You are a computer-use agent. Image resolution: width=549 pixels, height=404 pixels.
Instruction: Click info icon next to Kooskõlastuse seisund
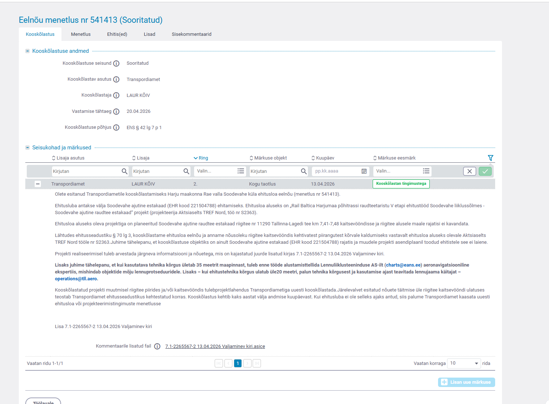[x=116, y=64]
